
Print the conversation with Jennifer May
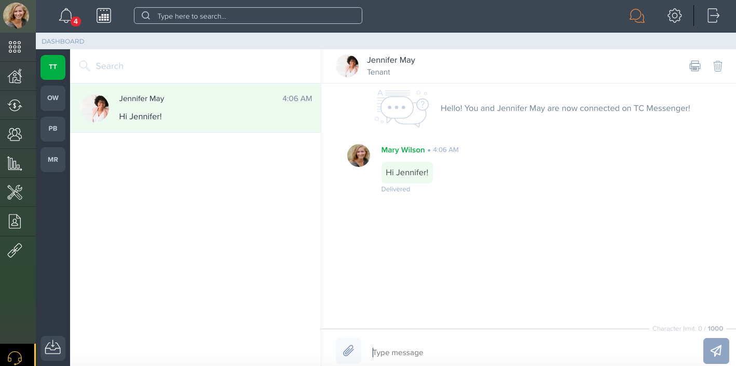(695, 66)
